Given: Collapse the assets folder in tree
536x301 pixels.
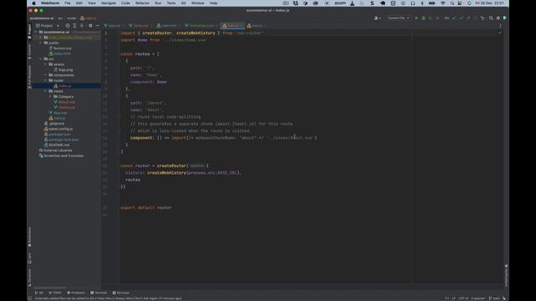Looking at the screenshot, I should pyautogui.click(x=45, y=64).
